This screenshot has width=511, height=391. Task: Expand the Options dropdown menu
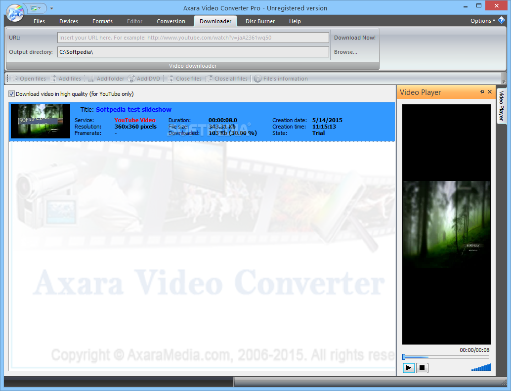pos(483,21)
